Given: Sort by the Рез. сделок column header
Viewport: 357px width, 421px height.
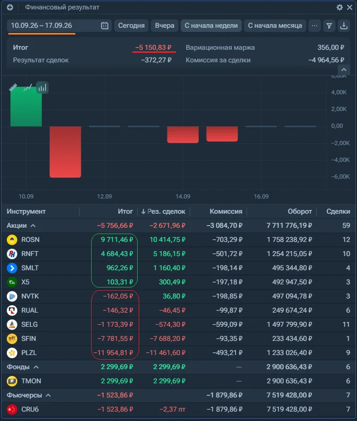Looking at the screenshot, I should click(x=163, y=212).
